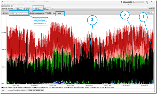The image size is (157, 94).
Task: Click the filter Duplicate button
Action: [22, 14]
